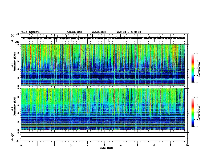Click the "ch.1(V)" waveform axis label

(x=13, y=38)
